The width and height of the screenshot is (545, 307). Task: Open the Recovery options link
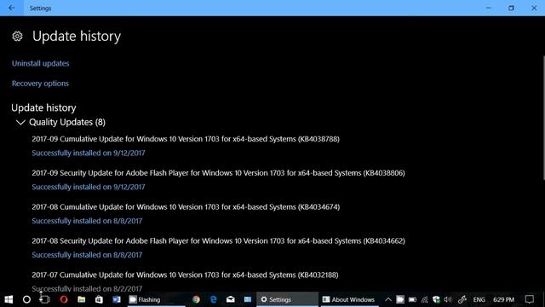[40, 84]
